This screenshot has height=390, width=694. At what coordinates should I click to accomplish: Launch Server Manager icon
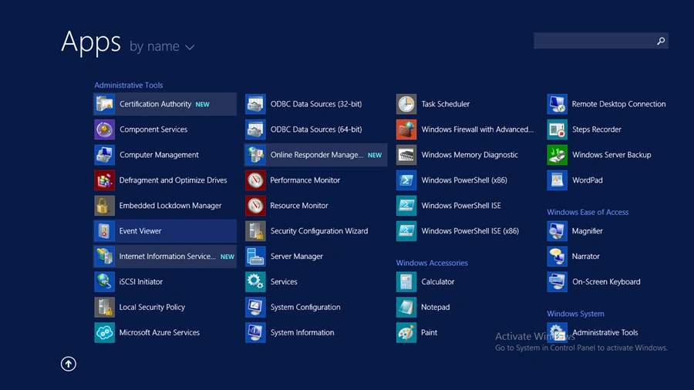click(x=255, y=257)
